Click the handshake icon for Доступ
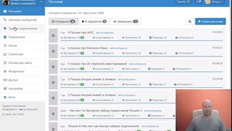The width and height of the screenshot is (232, 131). [5, 80]
